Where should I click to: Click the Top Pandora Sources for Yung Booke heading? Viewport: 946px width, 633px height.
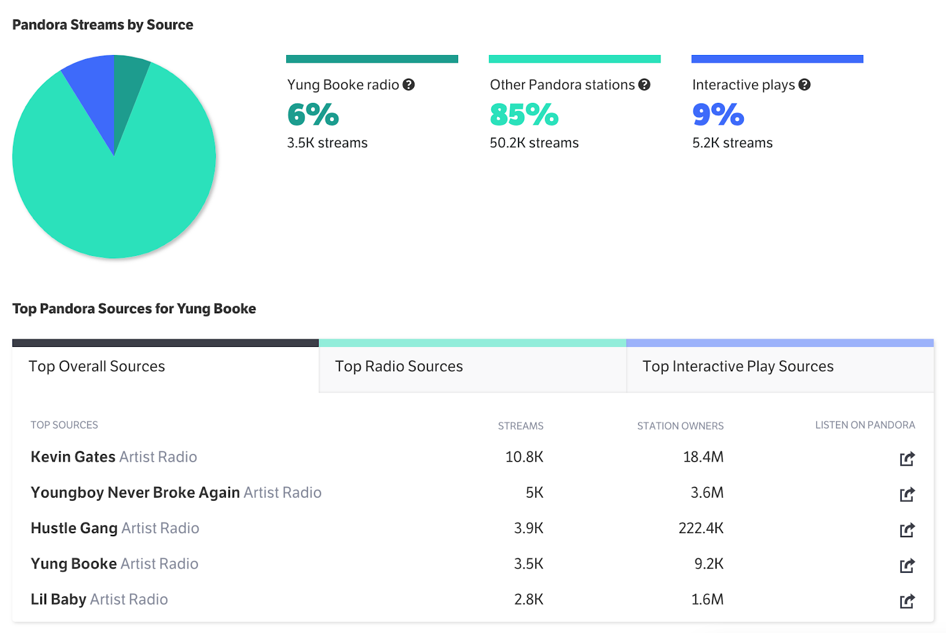click(x=134, y=309)
